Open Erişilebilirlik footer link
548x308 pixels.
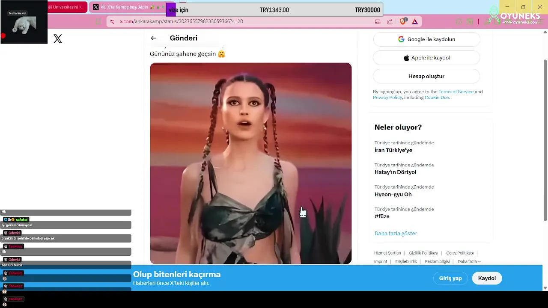point(406,262)
